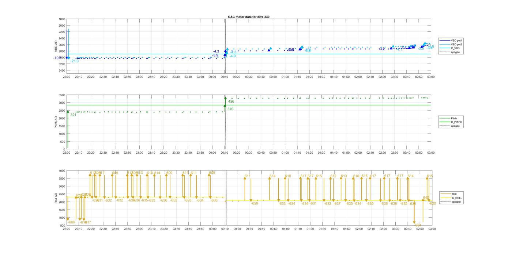The width and height of the screenshot is (512, 253).
Task: Click the '-620' roll data label
Action: [433, 204]
